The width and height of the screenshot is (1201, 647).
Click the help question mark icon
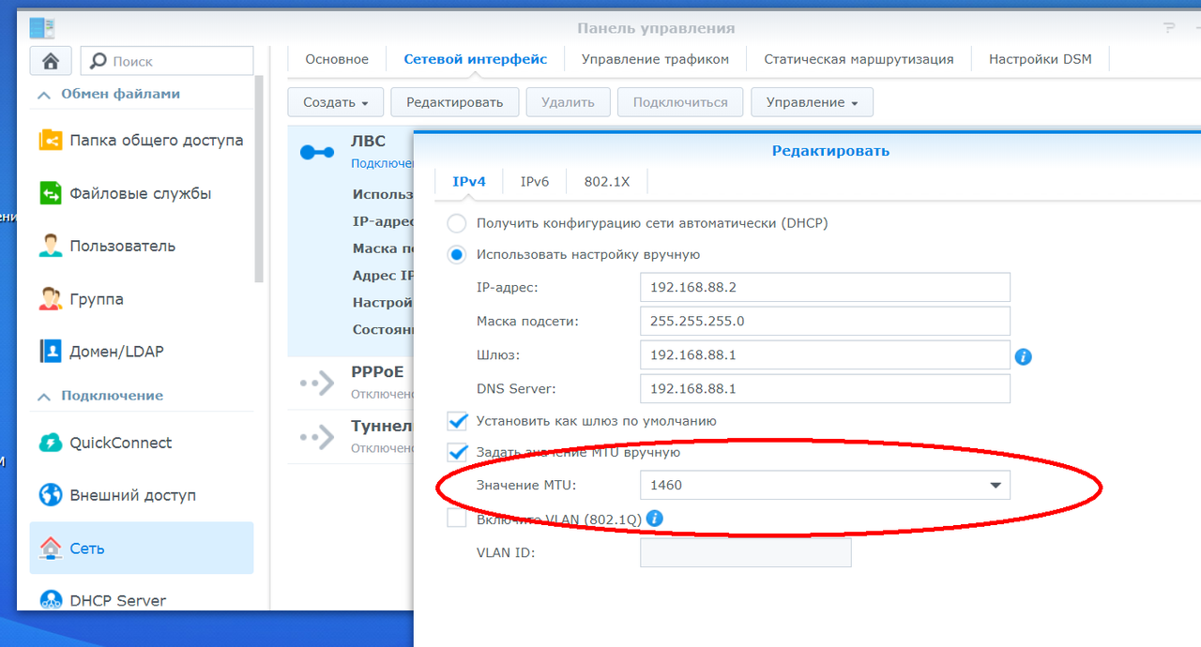click(1169, 28)
